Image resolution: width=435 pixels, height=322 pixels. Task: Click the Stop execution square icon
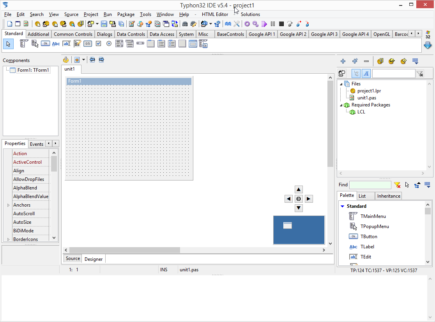pyautogui.click(x=281, y=24)
